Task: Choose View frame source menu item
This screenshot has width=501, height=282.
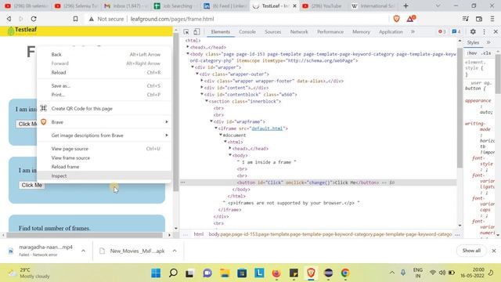Action: [104, 158]
